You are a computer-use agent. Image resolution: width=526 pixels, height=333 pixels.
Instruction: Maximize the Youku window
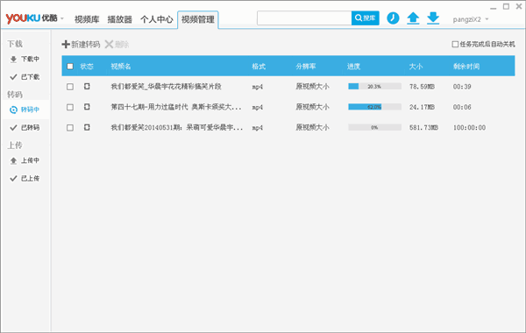pyautogui.click(x=506, y=6)
